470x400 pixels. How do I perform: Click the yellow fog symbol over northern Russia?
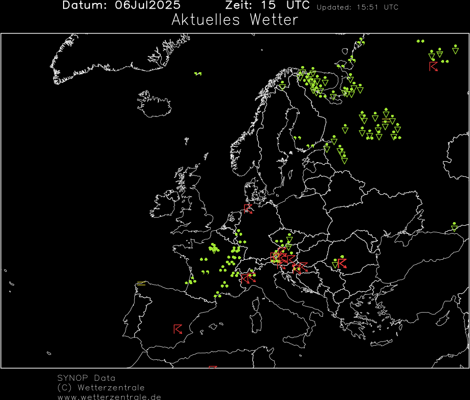click(x=386, y=120)
